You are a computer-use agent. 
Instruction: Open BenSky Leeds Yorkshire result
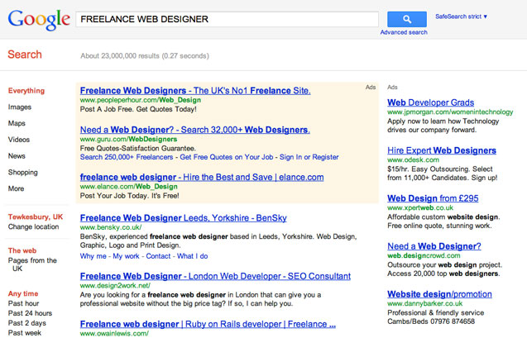[184, 218]
